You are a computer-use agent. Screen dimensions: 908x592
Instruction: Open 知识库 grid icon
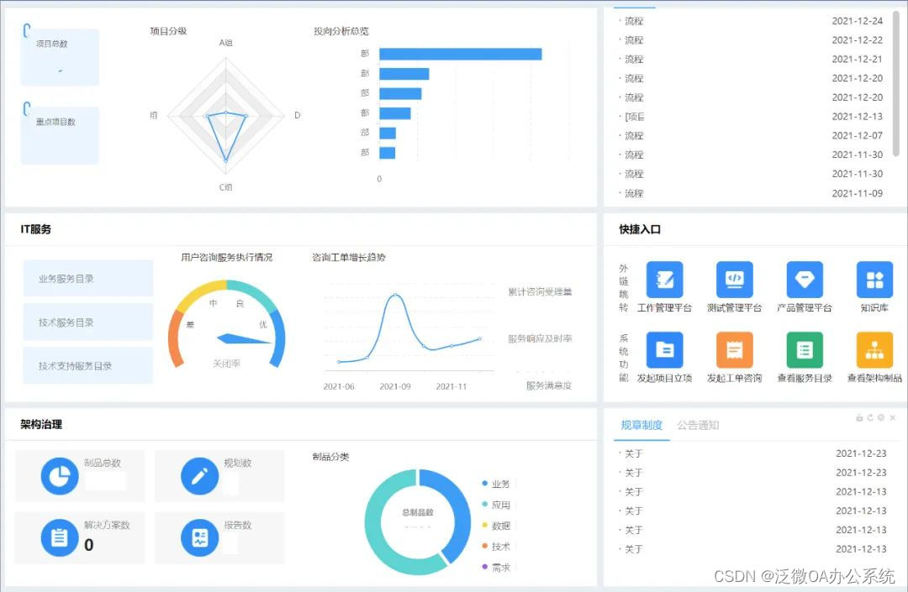point(874,280)
